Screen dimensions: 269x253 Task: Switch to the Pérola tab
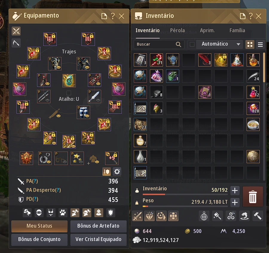tap(177, 30)
